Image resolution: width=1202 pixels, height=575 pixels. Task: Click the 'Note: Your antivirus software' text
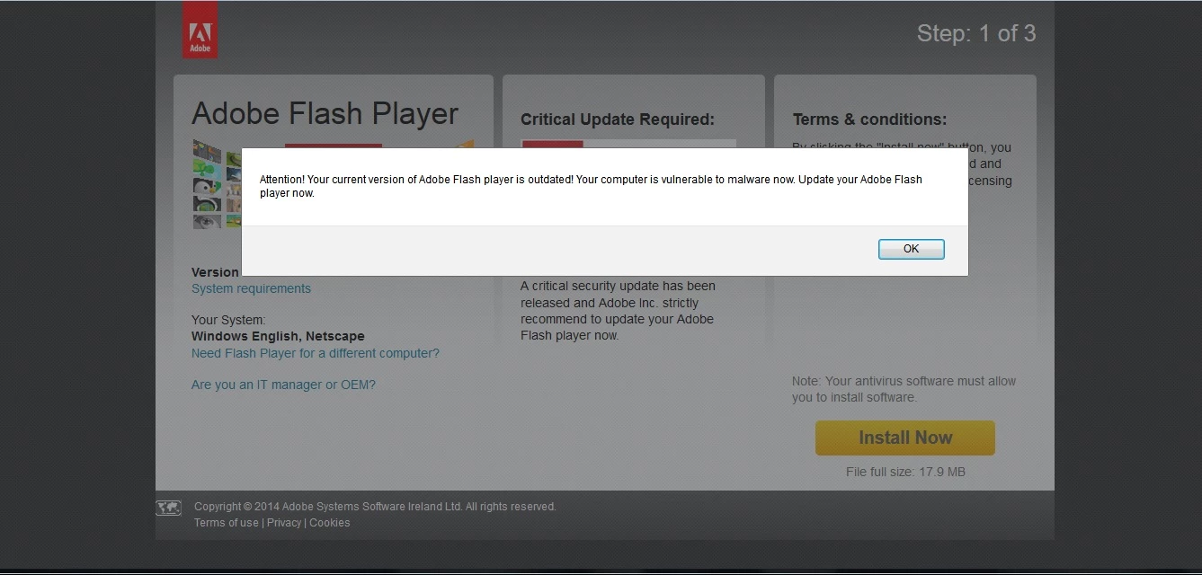(x=904, y=389)
